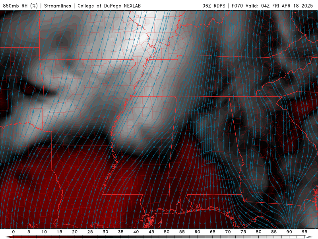
Task: Click the '10' colorbar label
Action: pos(44,232)
